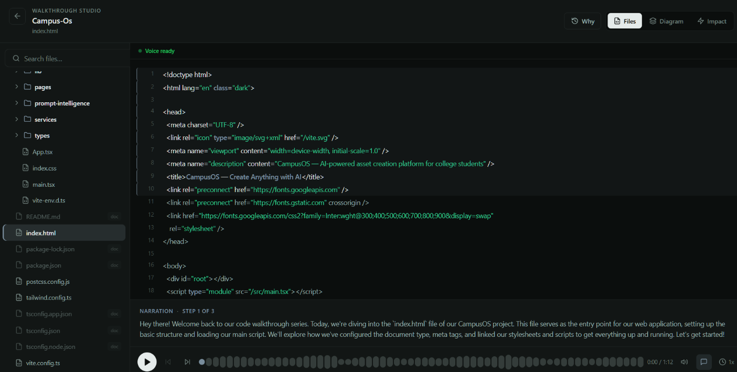Switch to the Diagram tab

click(x=666, y=21)
